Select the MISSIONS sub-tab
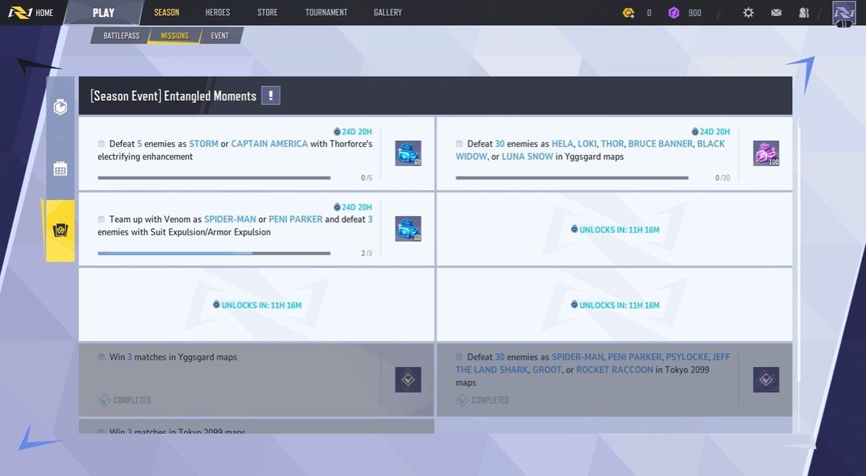 175,36
